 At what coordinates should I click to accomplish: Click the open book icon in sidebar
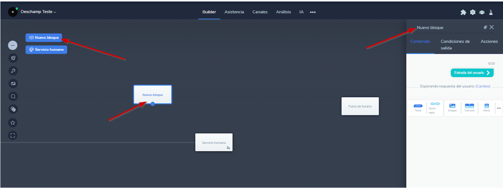(13, 84)
